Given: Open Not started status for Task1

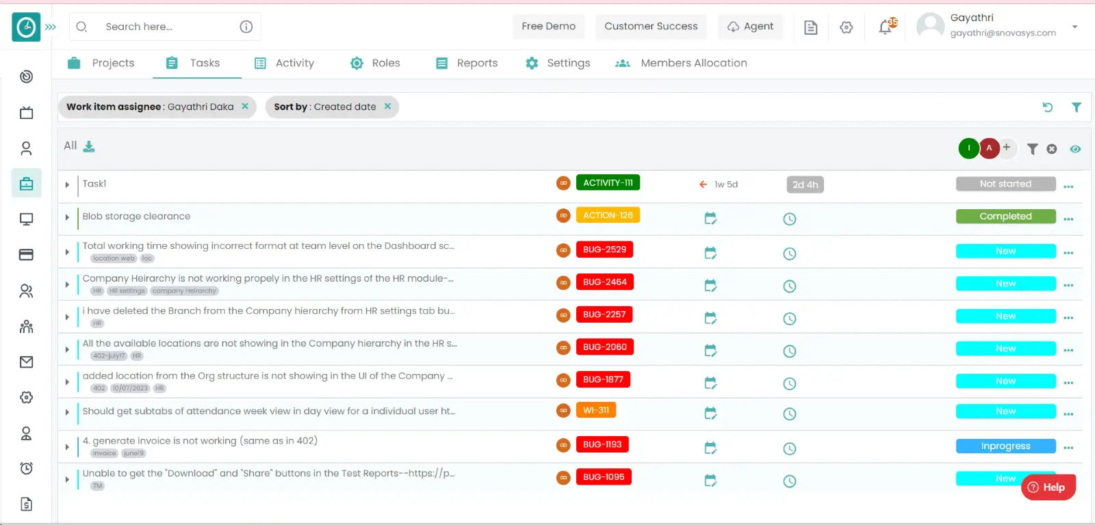Looking at the screenshot, I should 1005,184.
